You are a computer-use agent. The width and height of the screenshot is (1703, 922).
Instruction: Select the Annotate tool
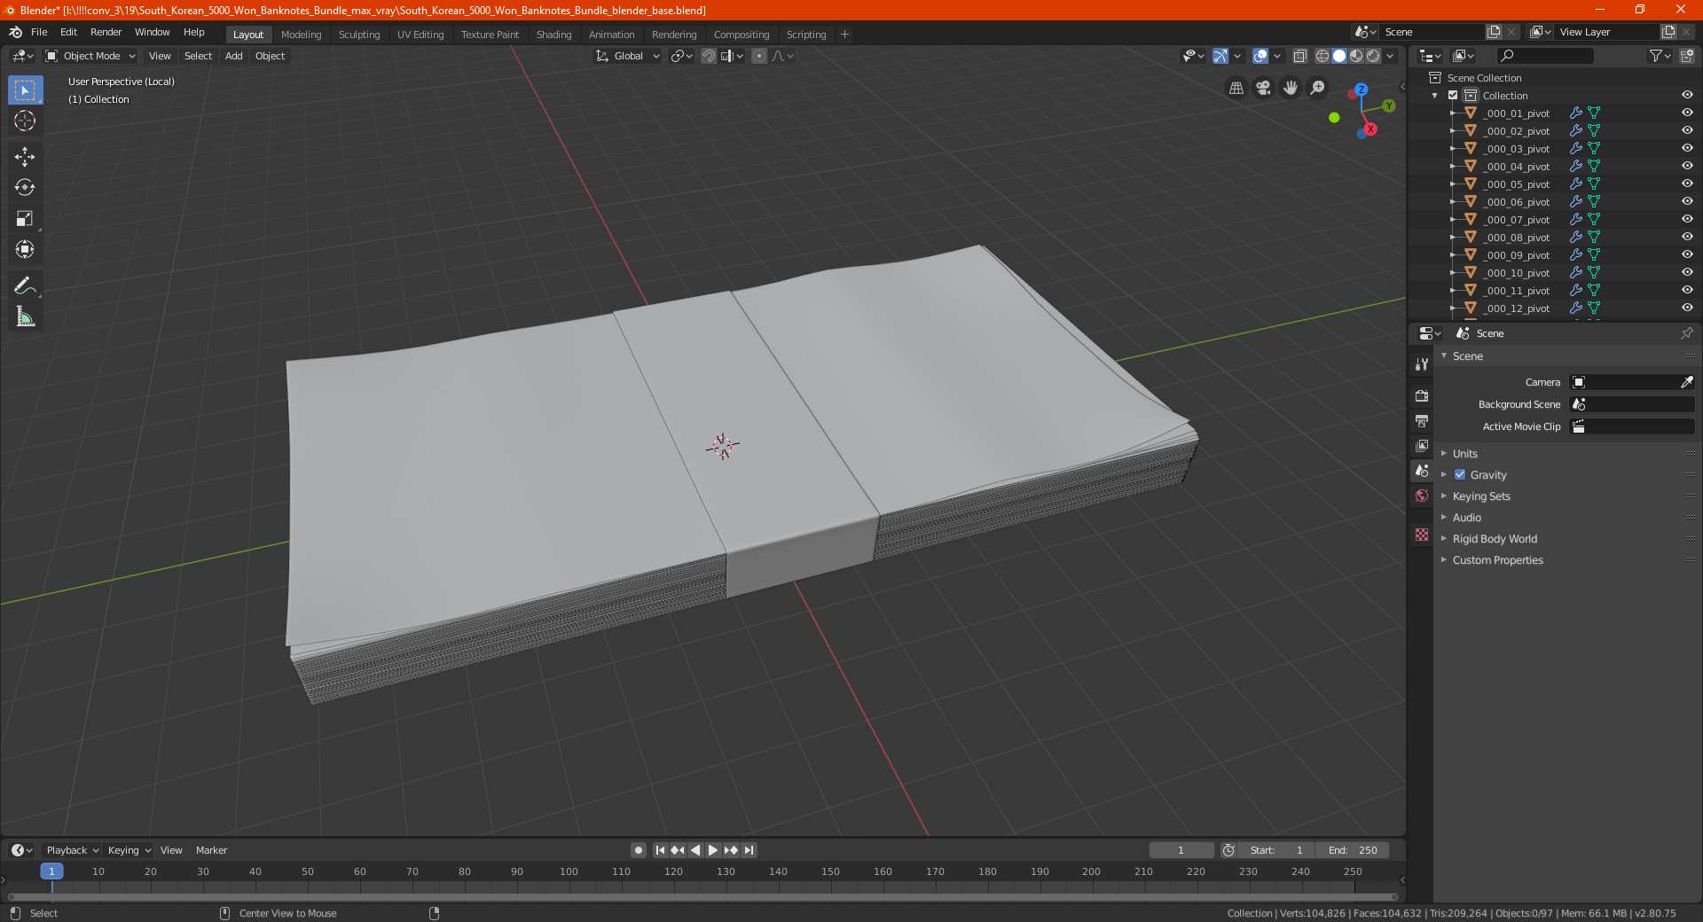[x=25, y=285]
